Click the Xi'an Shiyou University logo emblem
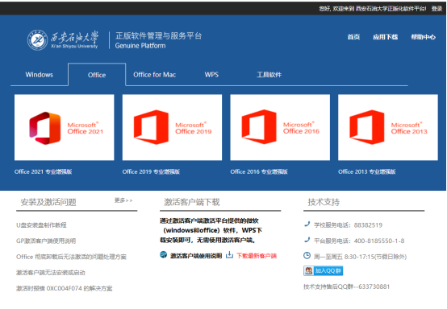Viewport: 447px width, 309px height. [x=37, y=40]
